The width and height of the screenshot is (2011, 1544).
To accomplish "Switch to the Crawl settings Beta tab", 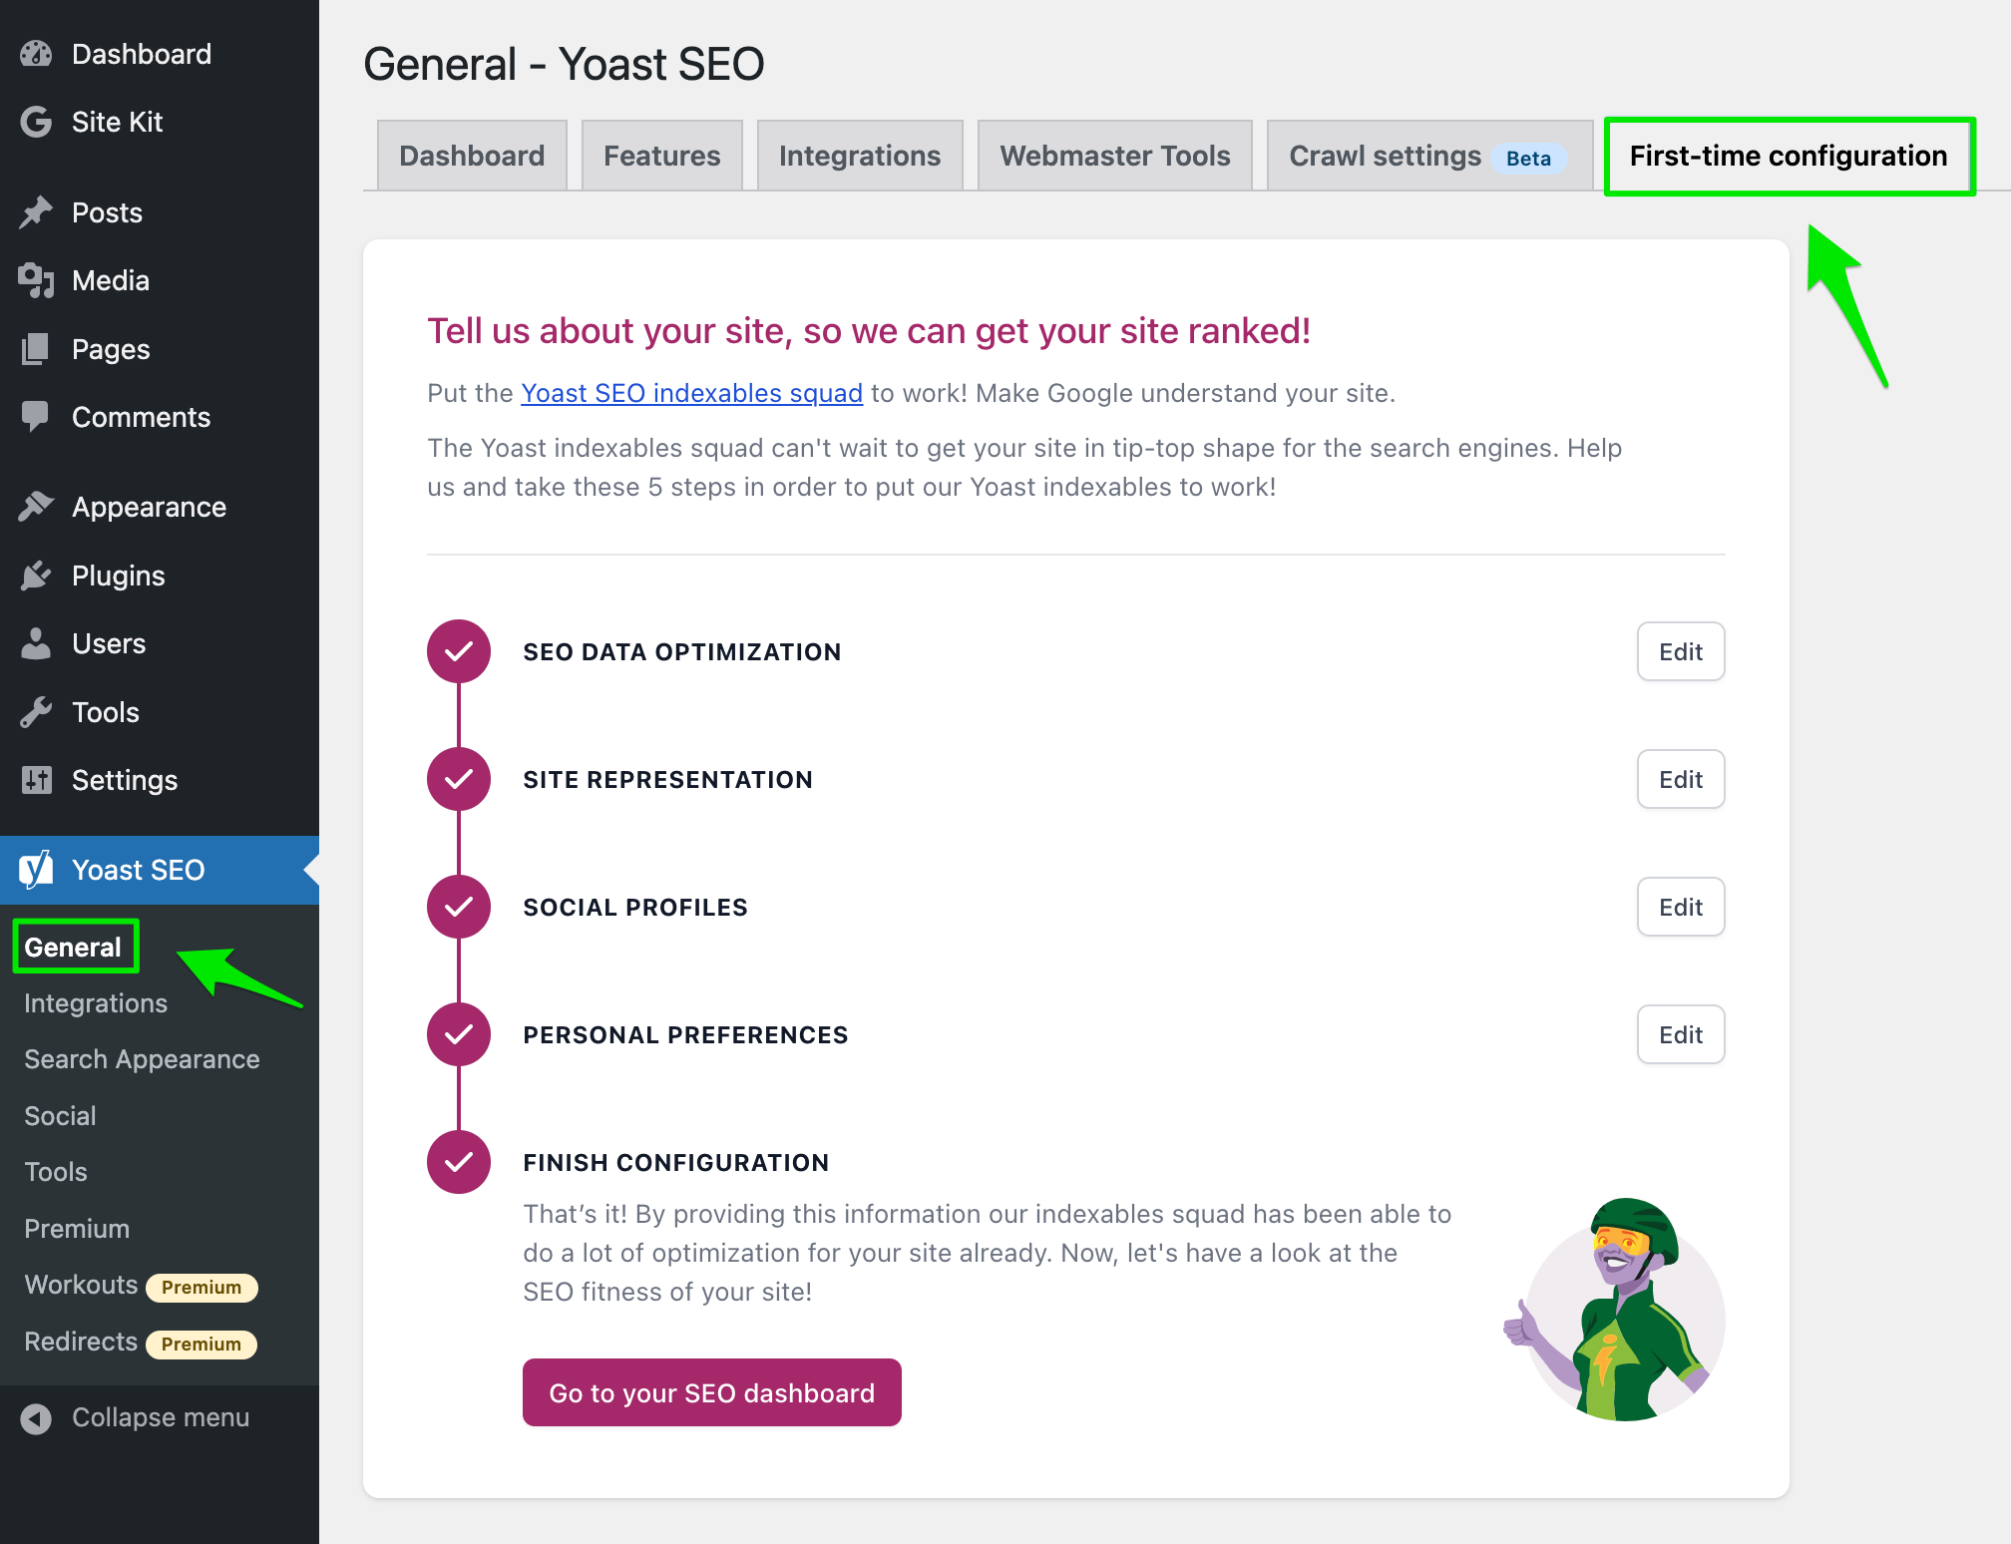I will pos(1428,155).
